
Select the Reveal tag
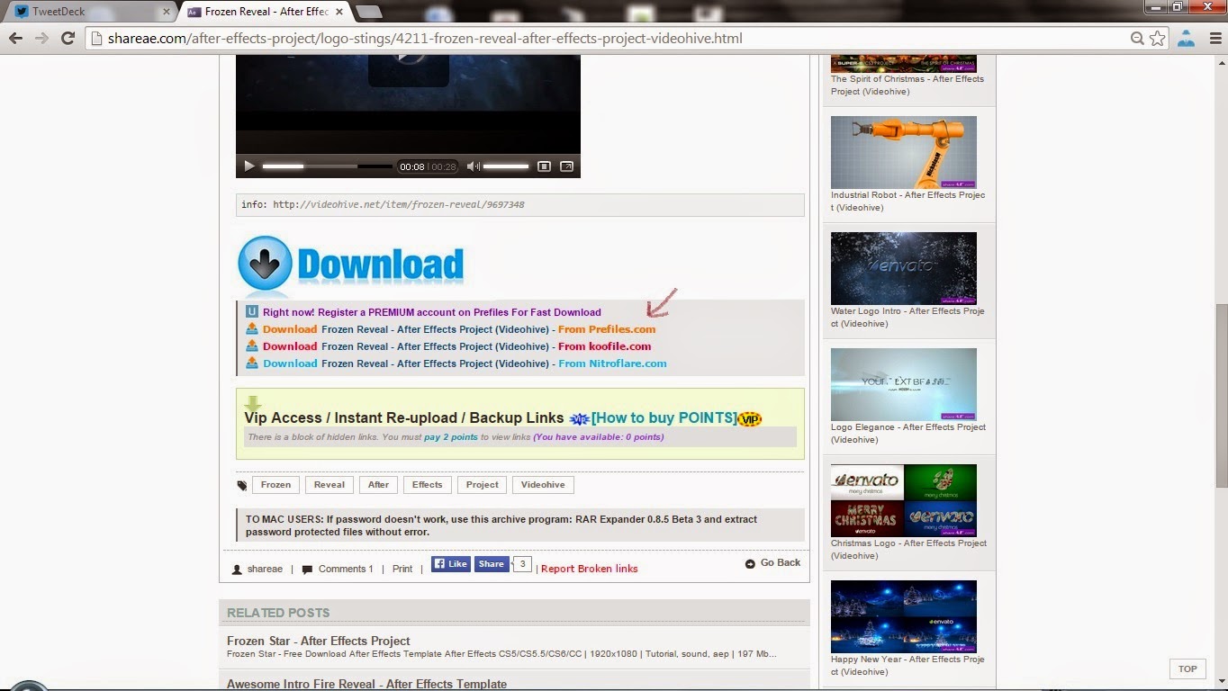329,485
